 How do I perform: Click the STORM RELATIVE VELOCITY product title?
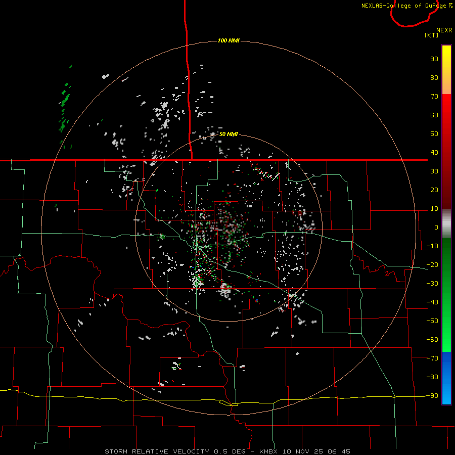point(157,451)
